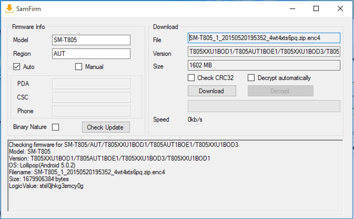Image resolution: width=354 pixels, height=219 pixels.
Task: Select the File name field
Action: click(x=263, y=38)
